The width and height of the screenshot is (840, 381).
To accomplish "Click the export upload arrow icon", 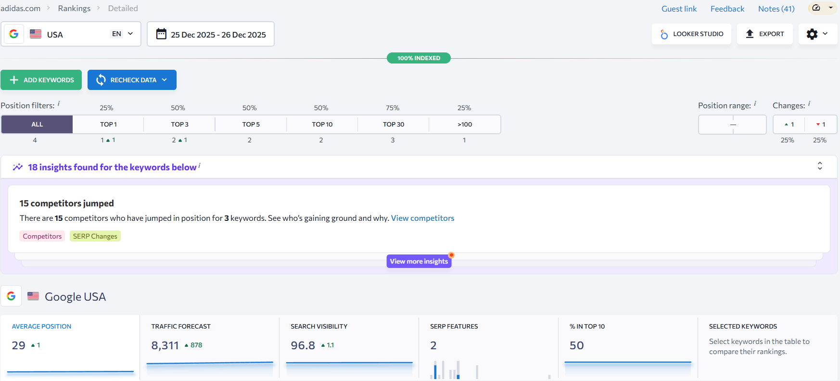I will click(750, 34).
